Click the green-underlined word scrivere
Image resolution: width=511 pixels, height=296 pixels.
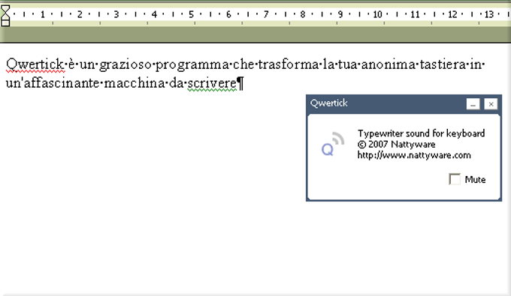212,83
